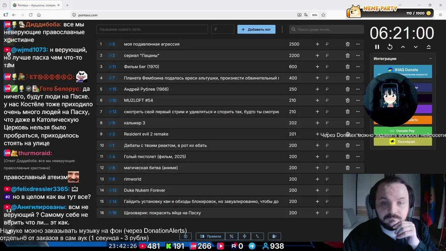
Task: Click plus icon on магическая битва (аниме)
Action: coord(317,168)
